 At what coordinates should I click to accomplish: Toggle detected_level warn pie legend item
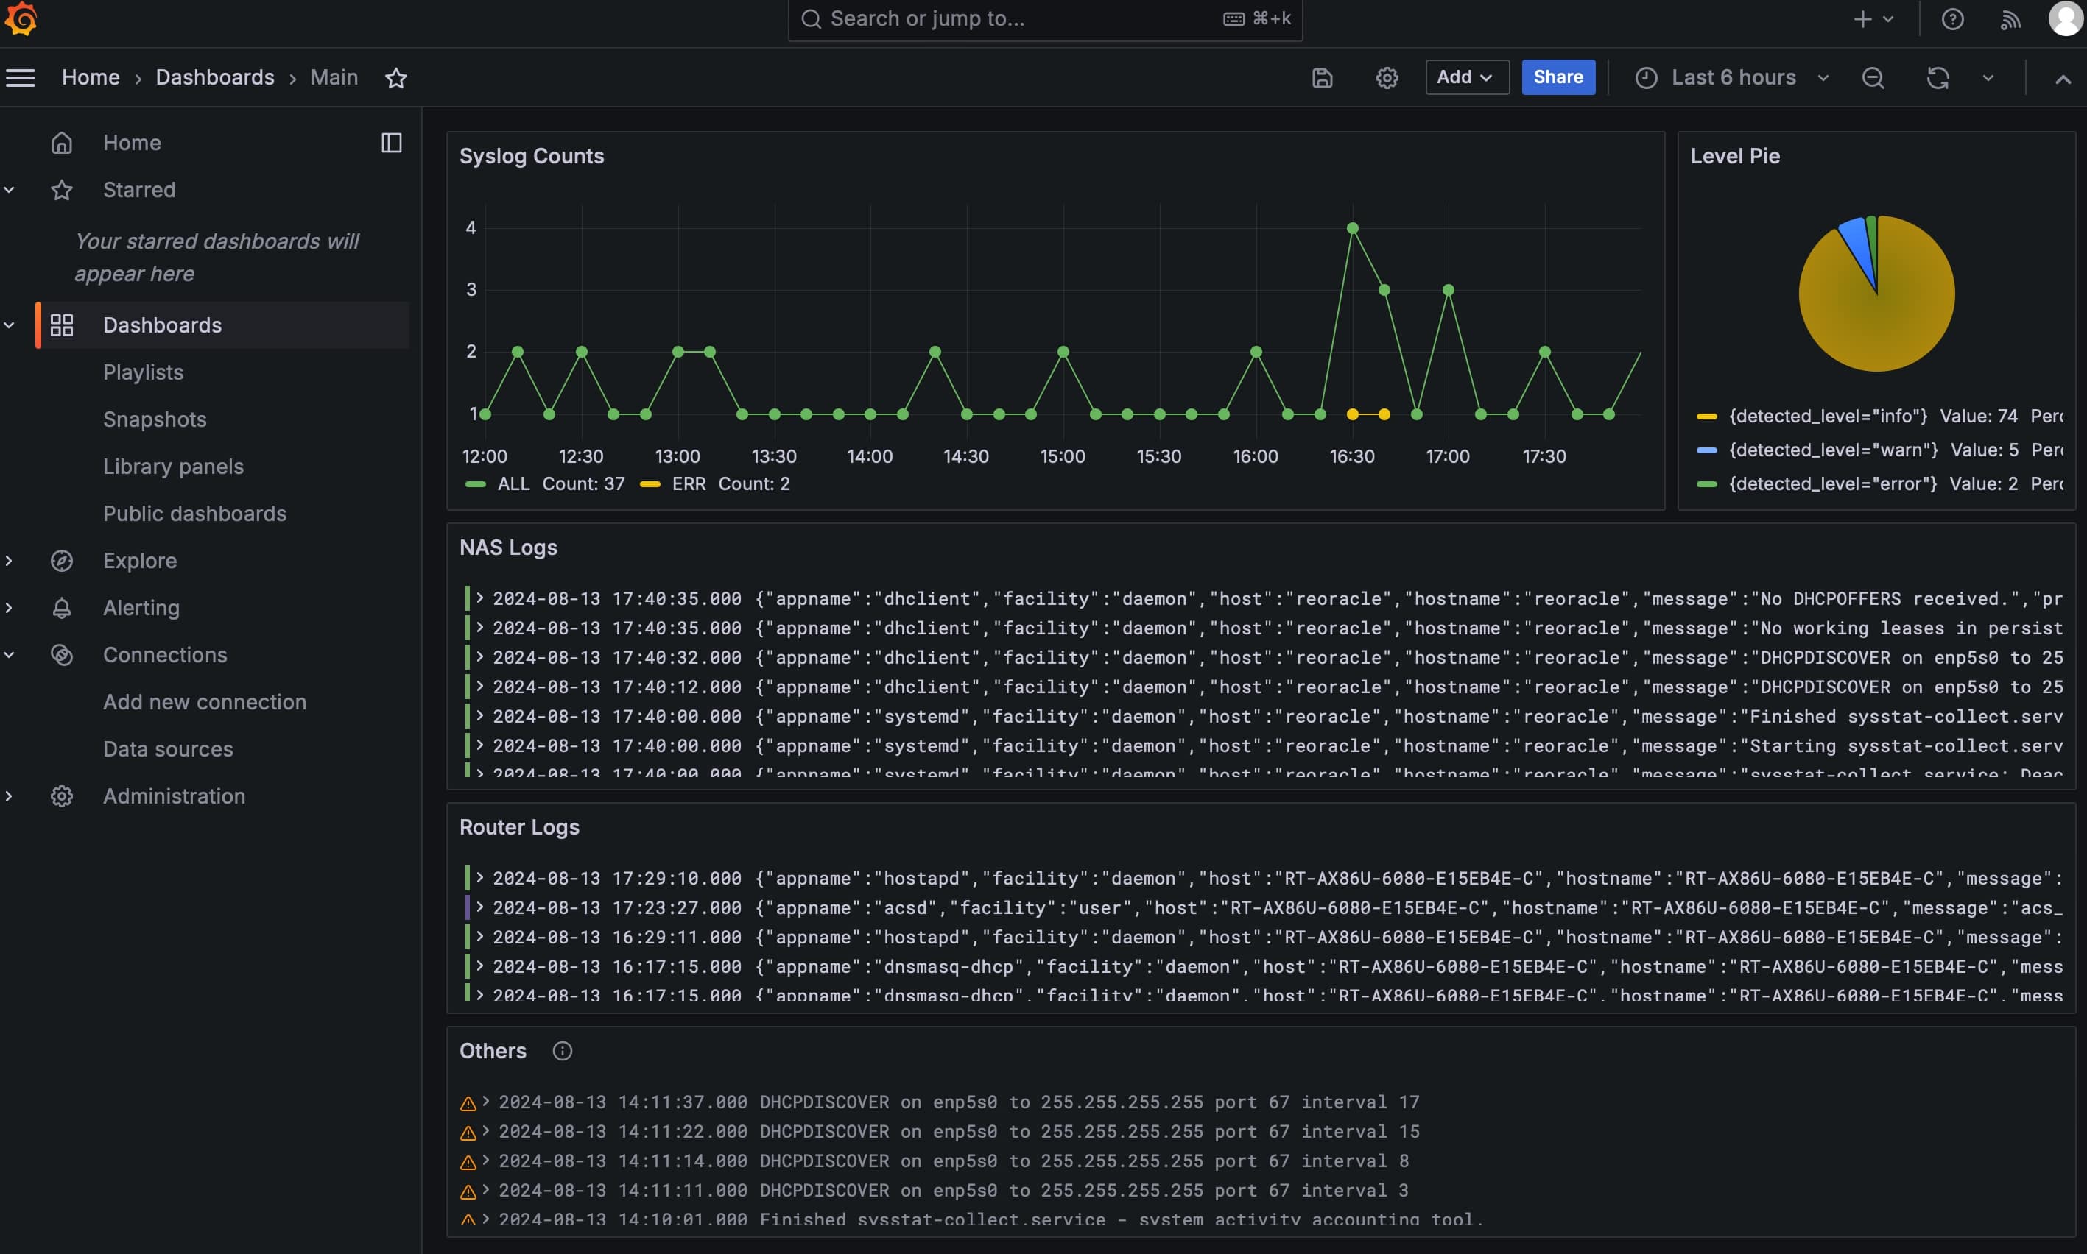(x=1834, y=450)
